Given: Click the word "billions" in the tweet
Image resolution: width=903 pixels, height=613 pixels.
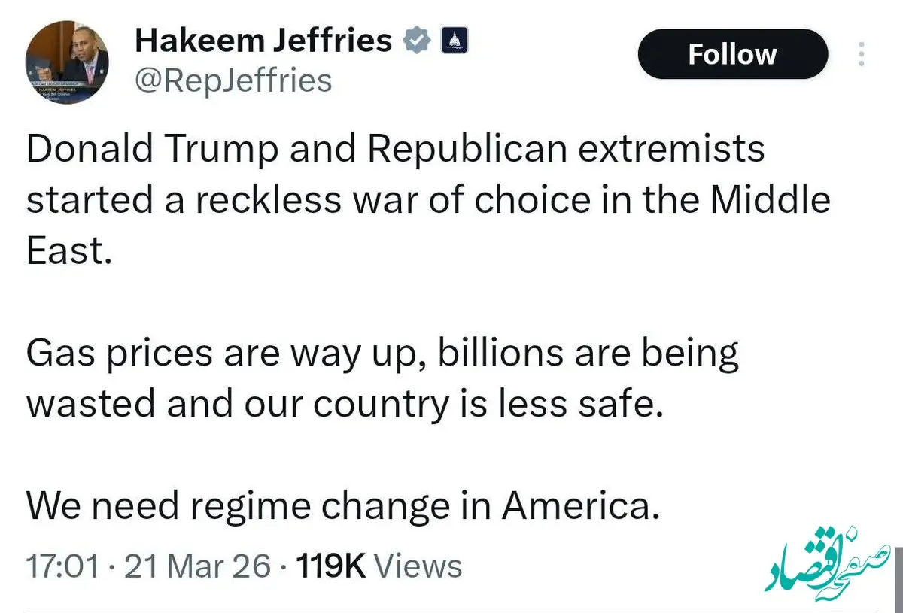Looking at the screenshot, I should (498, 354).
